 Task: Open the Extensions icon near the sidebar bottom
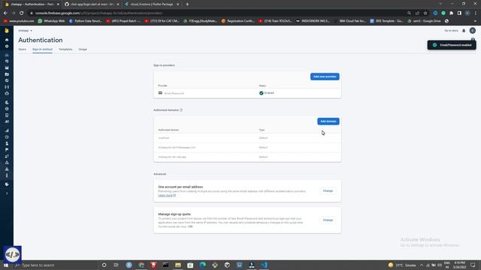pos(7,184)
